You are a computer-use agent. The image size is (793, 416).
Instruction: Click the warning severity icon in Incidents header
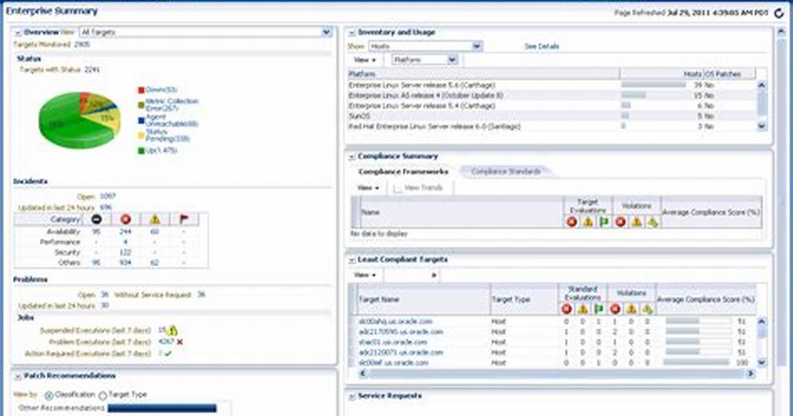pyautogui.click(x=154, y=219)
